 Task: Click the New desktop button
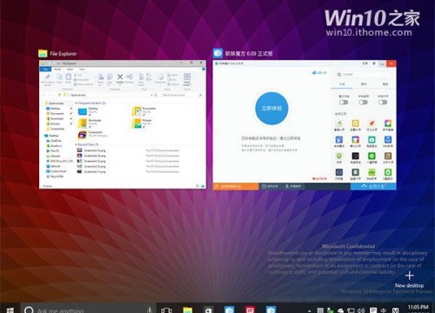(409, 280)
